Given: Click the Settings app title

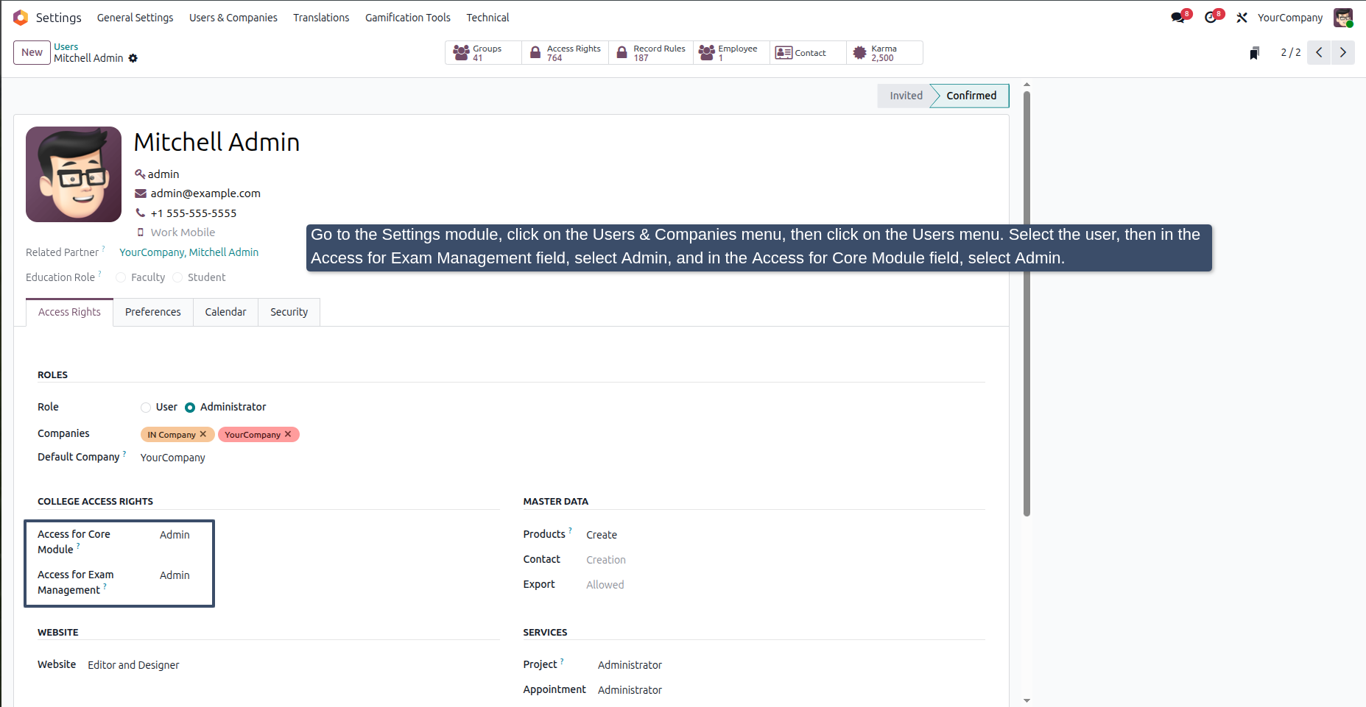Looking at the screenshot, I should 59,18.
